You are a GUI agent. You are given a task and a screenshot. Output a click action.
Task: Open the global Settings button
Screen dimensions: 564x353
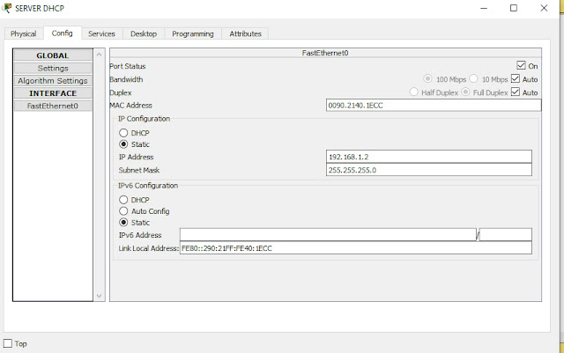click(53, 68)
